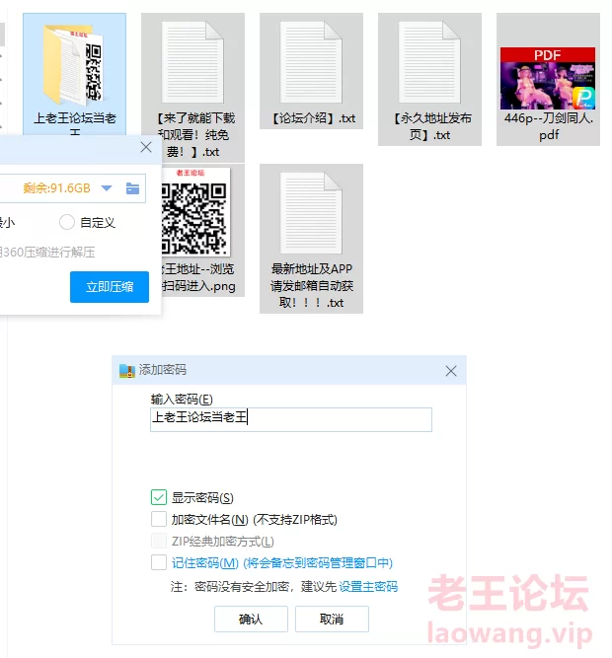Select the QR code png image file
Screen dimensions: 612x658
click(x=195, y=212)
